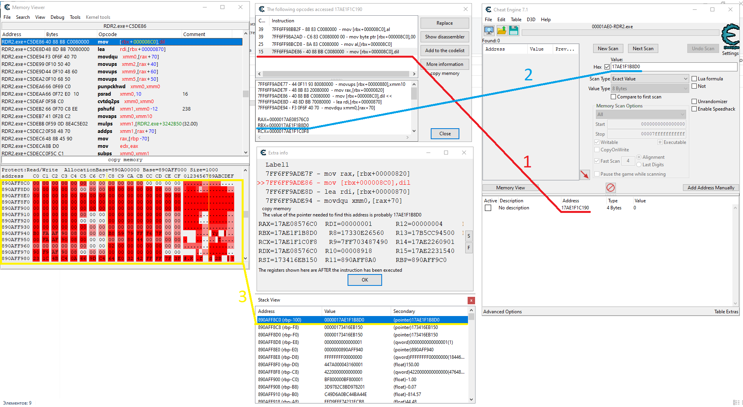Open the process list (computer icon)
The image size is (743, 407).
pyautogui.click(x=489, y=30)
